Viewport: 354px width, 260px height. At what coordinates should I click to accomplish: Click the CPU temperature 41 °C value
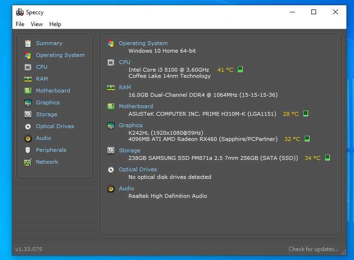tap(225, 70)
